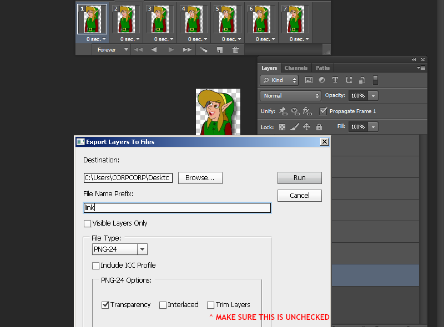Enable the Visible Layers Only checkbox
This screenshot has width=444, height=327.
coord(88,223)
